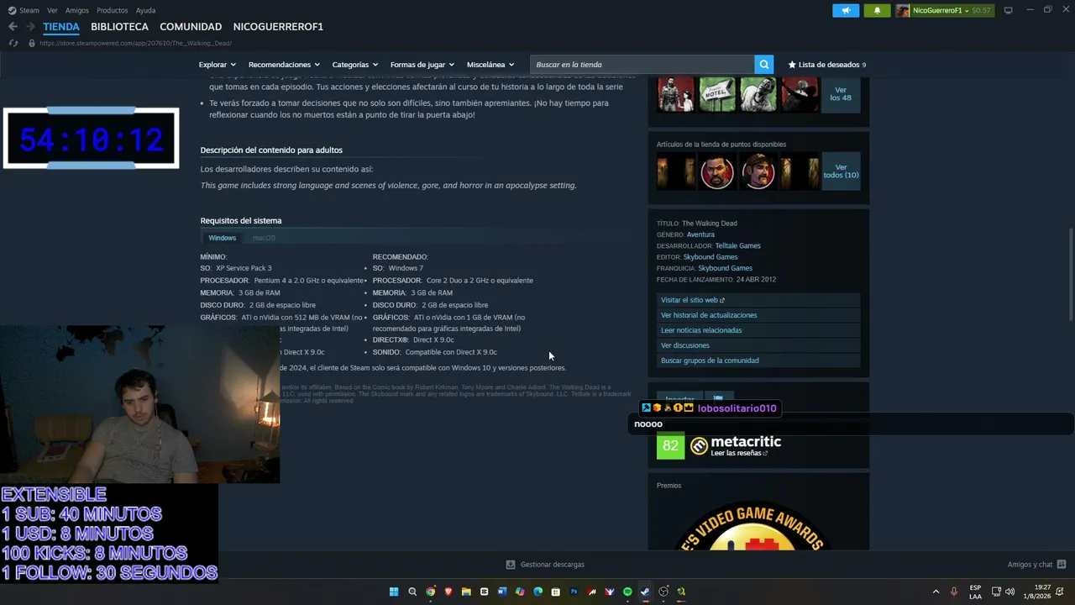Screen dimensions: 1075x605
Task: Click Visitar el sitio web
Action: tap(758, 300)
